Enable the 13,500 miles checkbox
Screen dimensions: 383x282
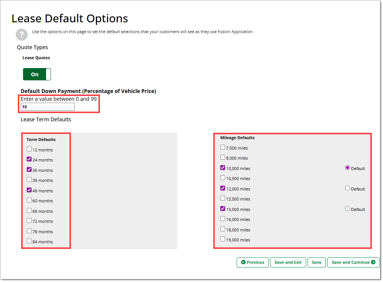coord(223,199)
